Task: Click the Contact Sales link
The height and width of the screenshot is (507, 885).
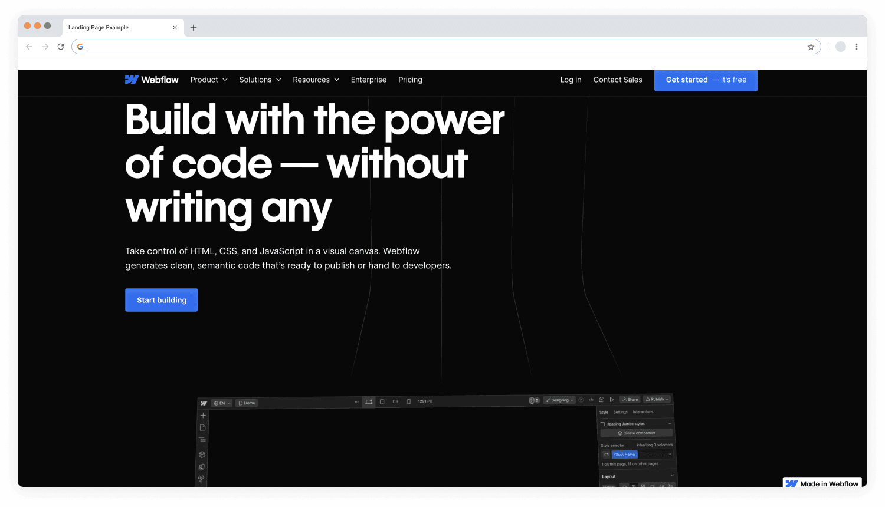Action: click(618, 80)
